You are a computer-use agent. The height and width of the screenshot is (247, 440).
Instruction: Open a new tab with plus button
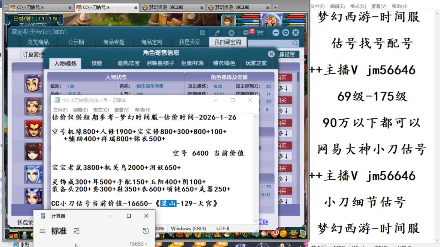275,7
